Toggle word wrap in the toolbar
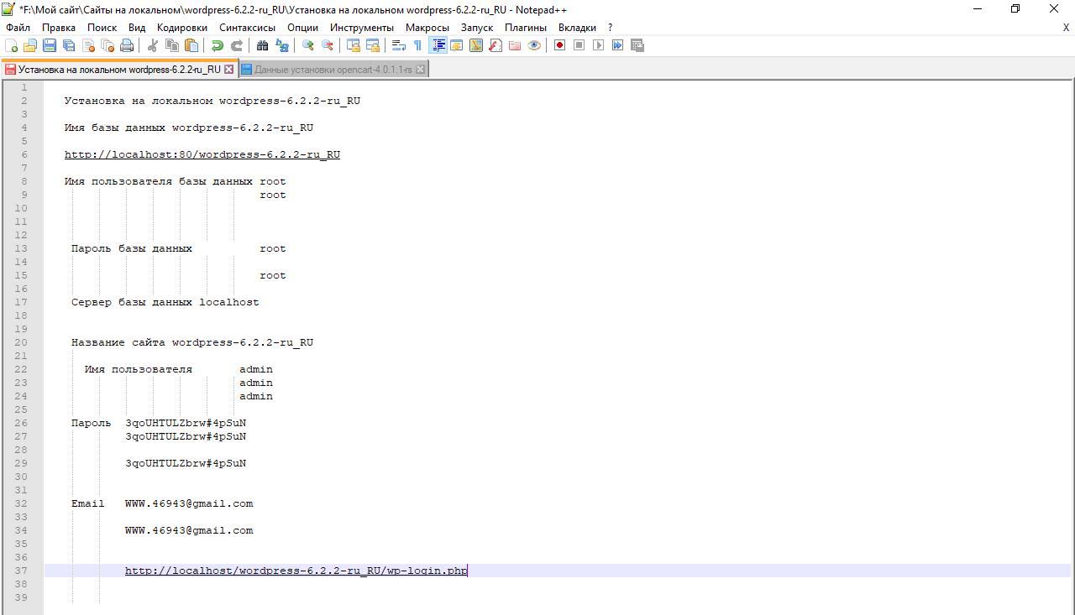 pyautogui.click(x=399, y=45)
